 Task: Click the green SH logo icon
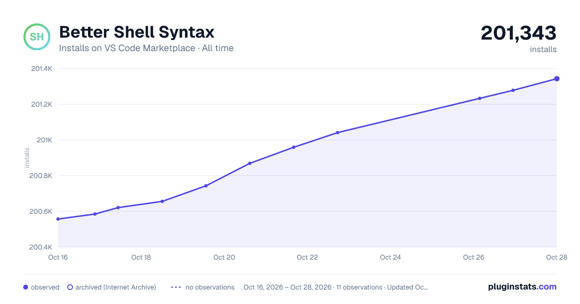pos(37,37)
